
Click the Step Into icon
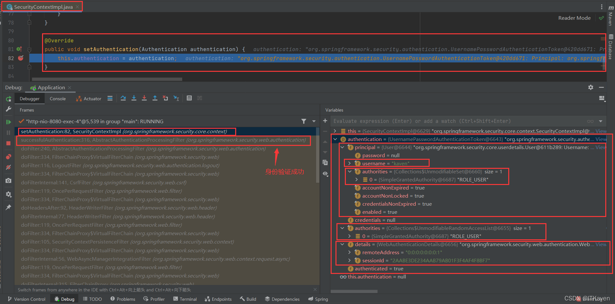(134, 98)
